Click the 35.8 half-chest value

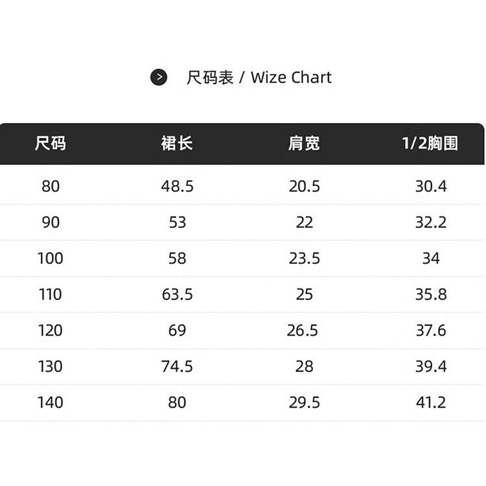pyautogui.click(x=431, y=294)
